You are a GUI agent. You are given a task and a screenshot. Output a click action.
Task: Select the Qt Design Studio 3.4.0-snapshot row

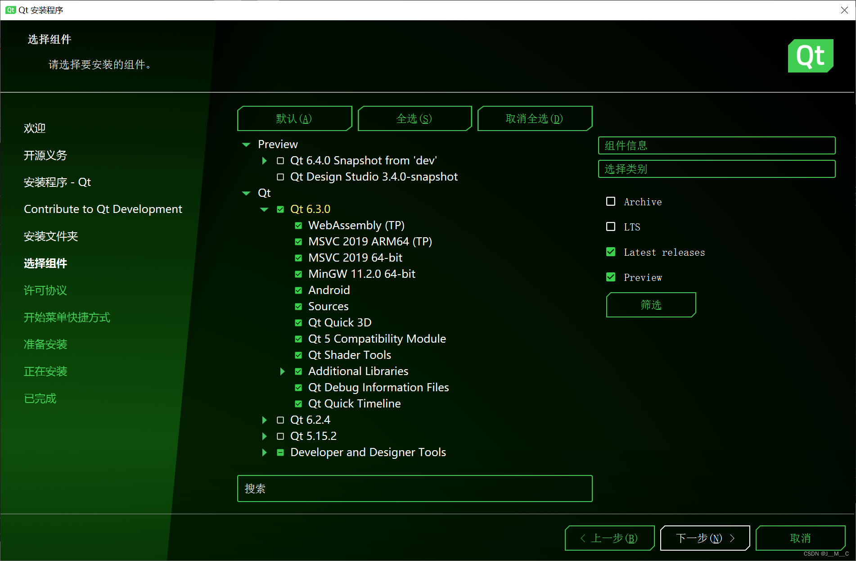[x=374, y=177]
